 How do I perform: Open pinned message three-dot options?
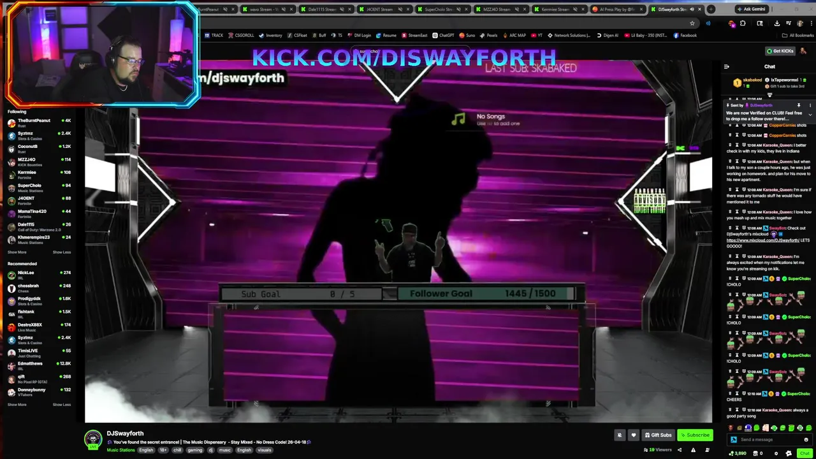810,106
